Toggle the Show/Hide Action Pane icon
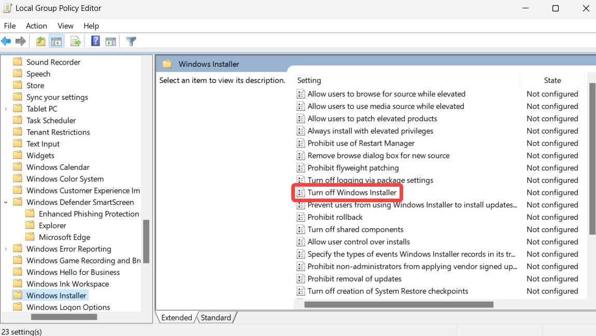This screenshot has width=596, height=336. click(110, 41)
